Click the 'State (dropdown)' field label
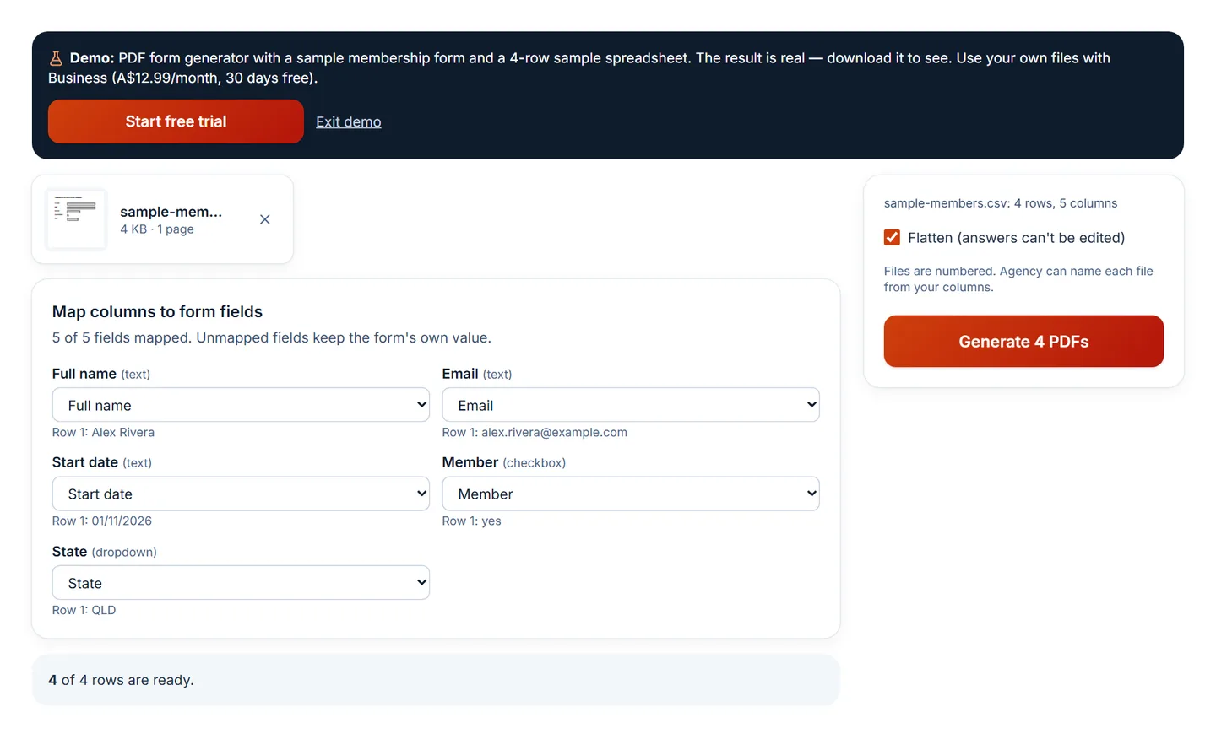1216x739 pixels. pyautogui.click(x=105, y=552)
